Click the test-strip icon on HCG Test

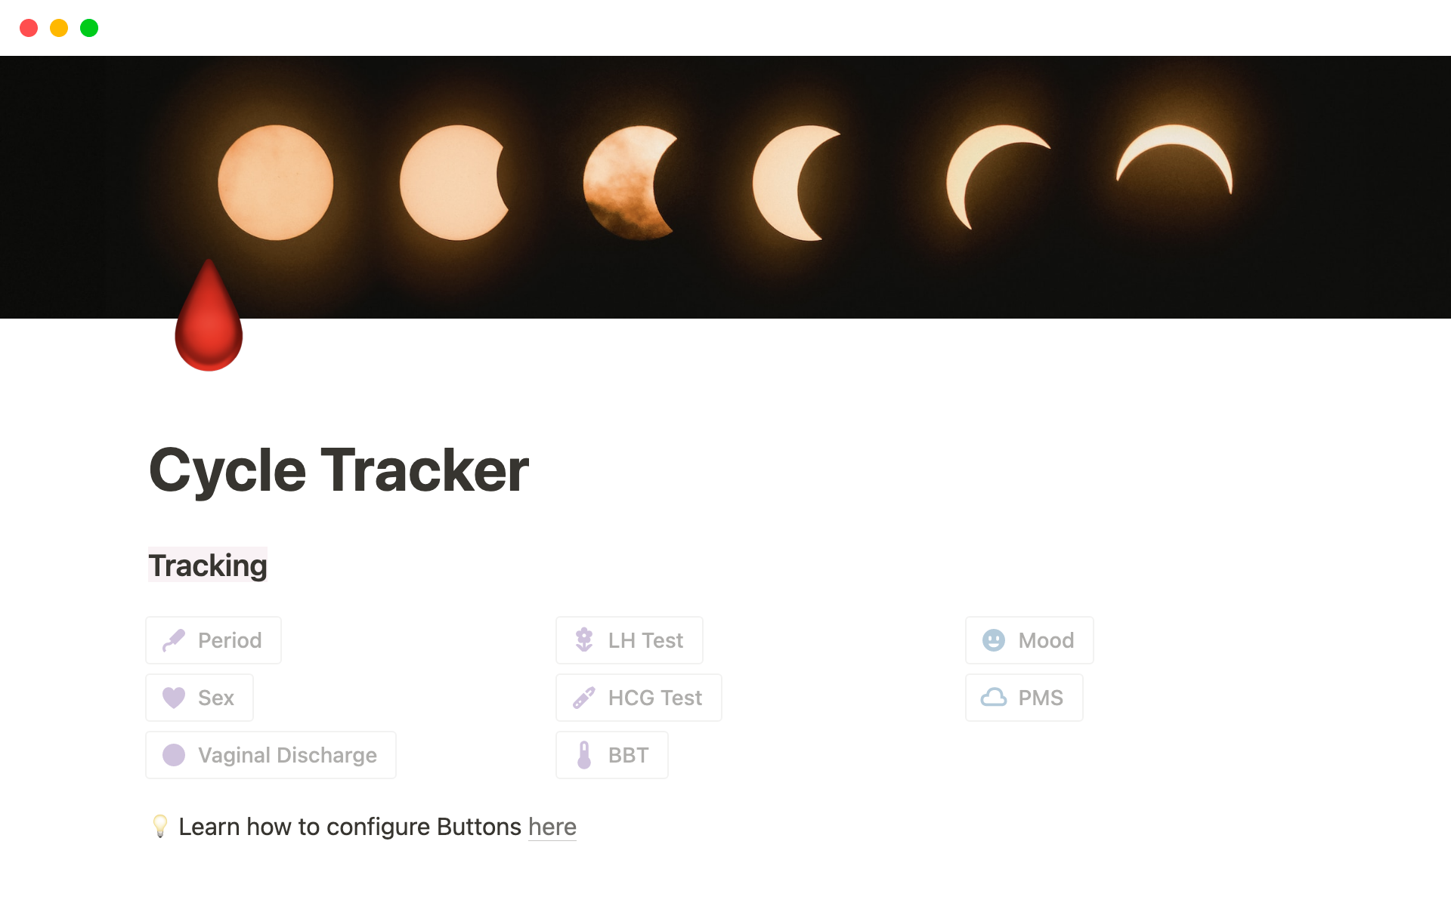click(583, 698)
